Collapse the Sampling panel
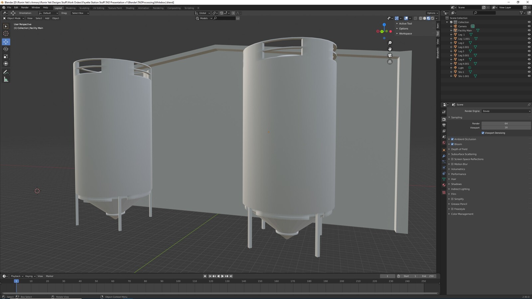The width and height of the screenshot is (532, 299). point(457,117)
